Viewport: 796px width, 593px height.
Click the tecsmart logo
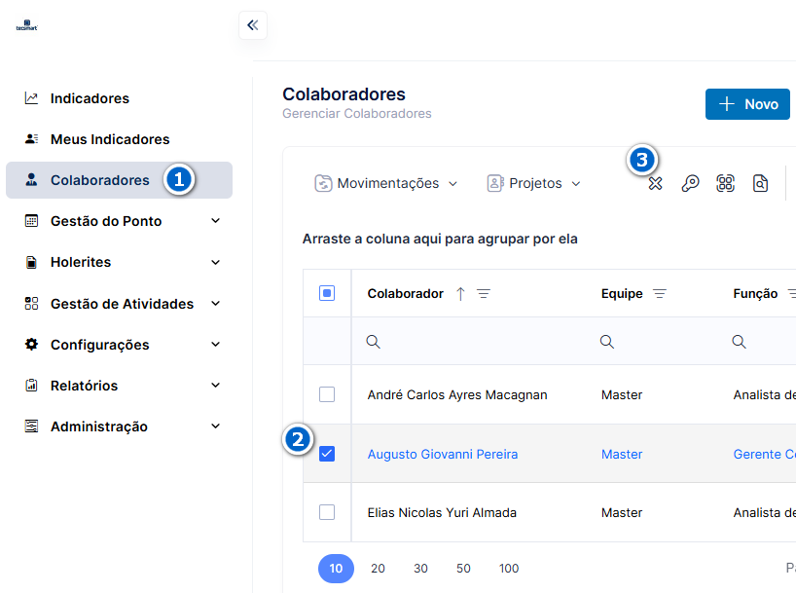tap(27, 25)
